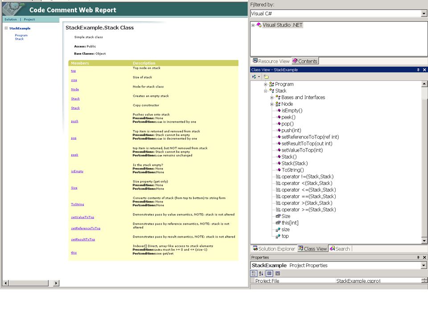This screenshot has height=321, width=428.
Task: Collapse StackExample in the web report tree
Action: pyautogui.click(x=6, y=28)
